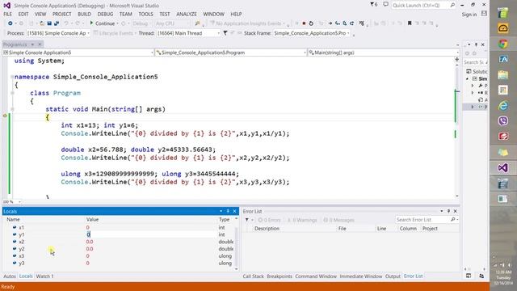Click the thread filter funnel icon
The height and width of the screenshot is (291, 517).
click(225, 33)
